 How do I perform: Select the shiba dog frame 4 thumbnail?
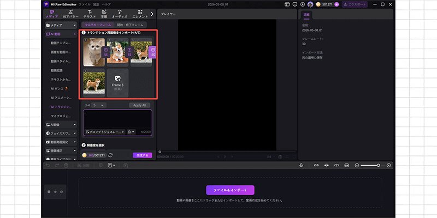click(x=94, y=83)
